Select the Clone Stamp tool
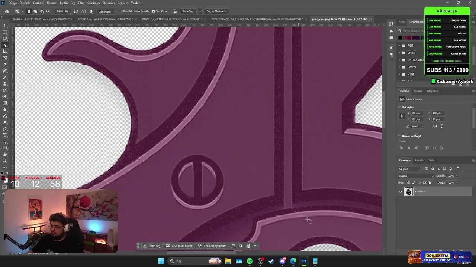 (x=5, y=84)
